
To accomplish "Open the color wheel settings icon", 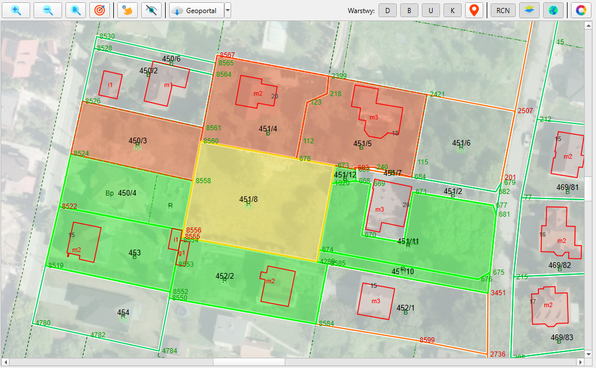I will pyautogui.click(x=581, y=10).
